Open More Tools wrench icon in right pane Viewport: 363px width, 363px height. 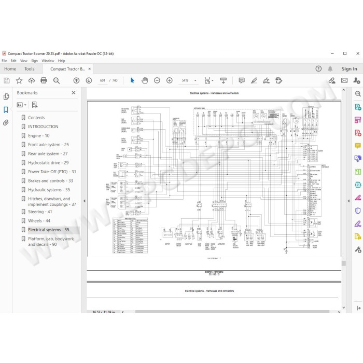click(x=358, y=249)
